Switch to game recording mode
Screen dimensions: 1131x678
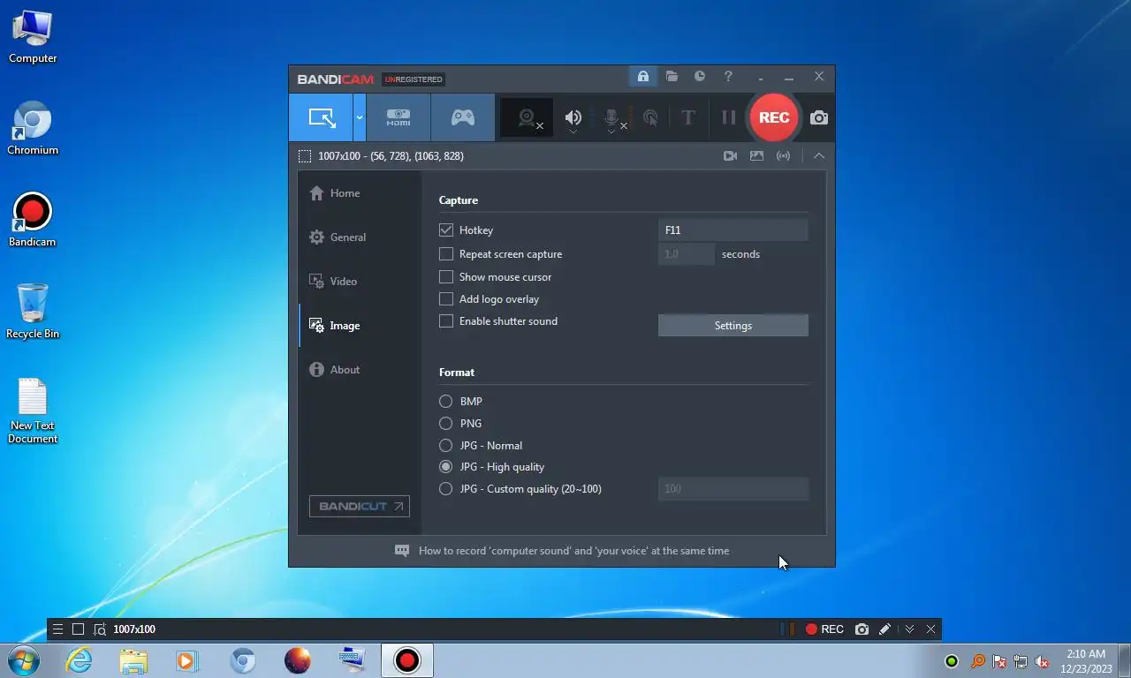[x=463, y=117]
